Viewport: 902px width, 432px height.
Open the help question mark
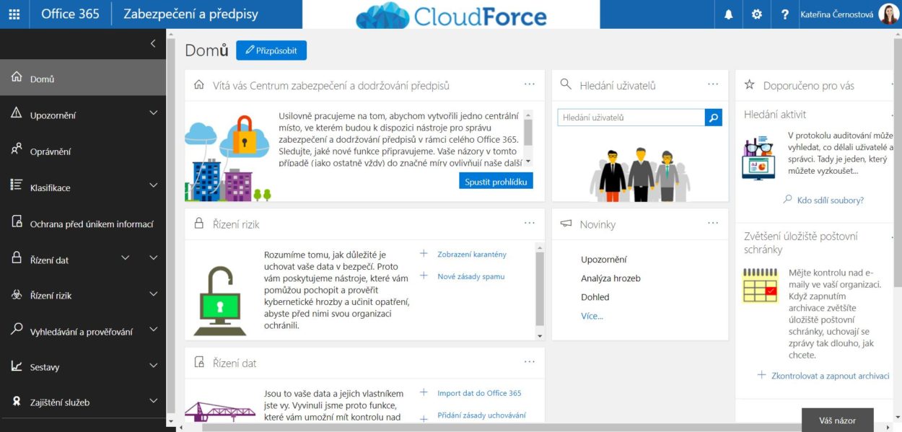point(784,14)
